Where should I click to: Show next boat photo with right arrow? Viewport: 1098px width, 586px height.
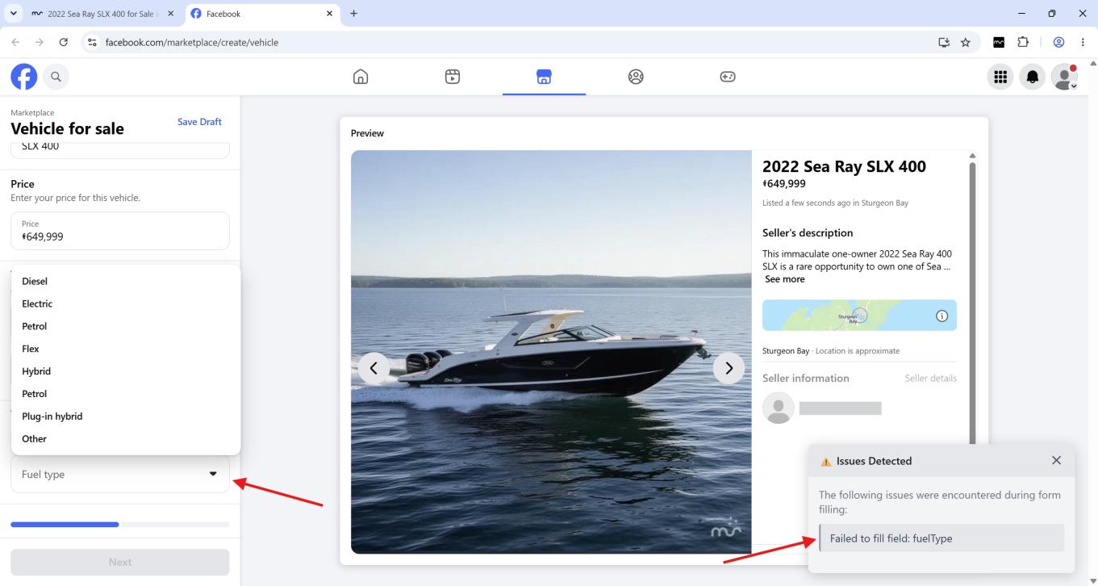(729, 368)
